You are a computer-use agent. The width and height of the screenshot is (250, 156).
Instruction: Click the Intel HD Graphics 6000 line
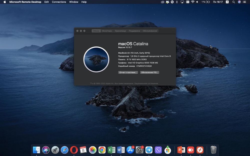(138, 63)
